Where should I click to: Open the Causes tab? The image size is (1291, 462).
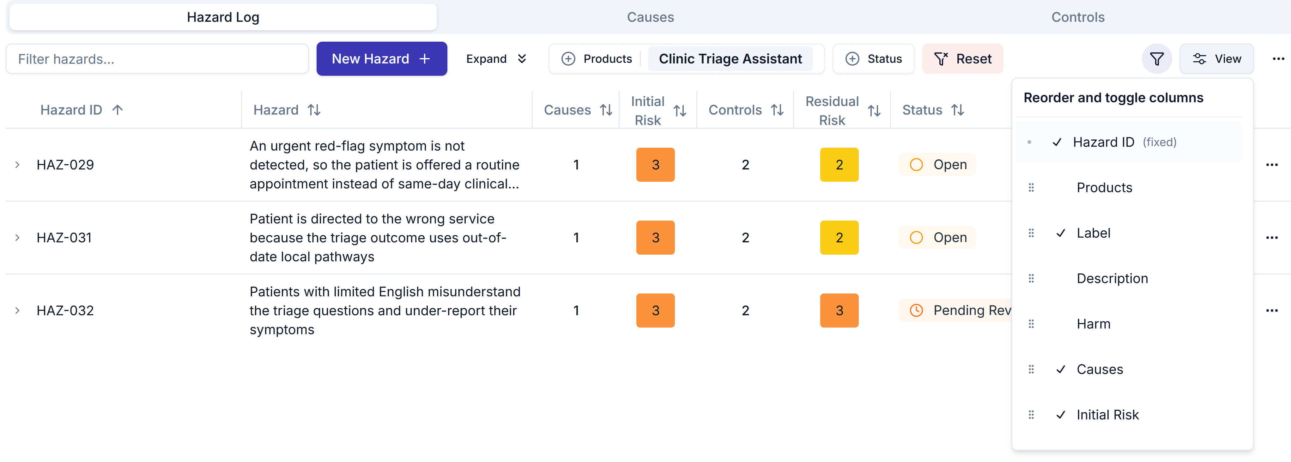pyautogui.click(x=651, y=17)
